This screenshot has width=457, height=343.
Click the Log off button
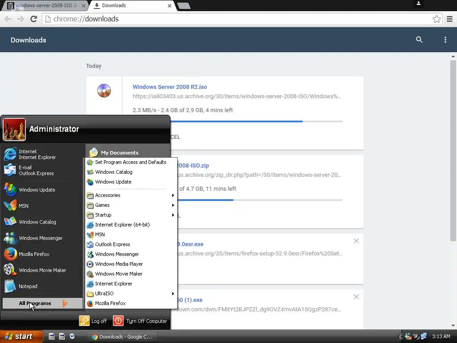tap(93, 321)
